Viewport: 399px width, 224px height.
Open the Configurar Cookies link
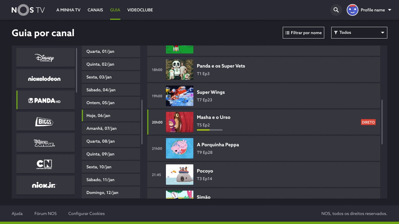86,213
